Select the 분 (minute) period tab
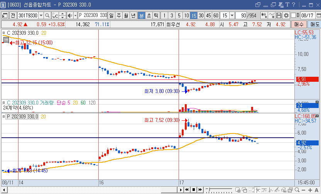The height and width of the screenshot is (194, 321). (142, 15)
